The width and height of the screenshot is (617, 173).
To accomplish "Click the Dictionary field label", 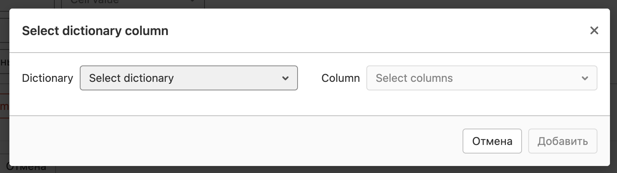I will coord(47,78).
